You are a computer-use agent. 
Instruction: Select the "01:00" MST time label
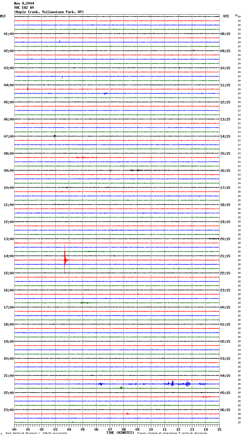pos(9,34)
